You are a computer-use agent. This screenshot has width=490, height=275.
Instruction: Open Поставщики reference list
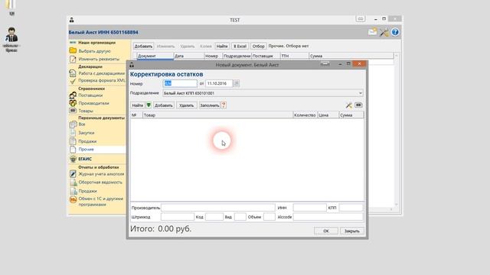coord(90,95)
